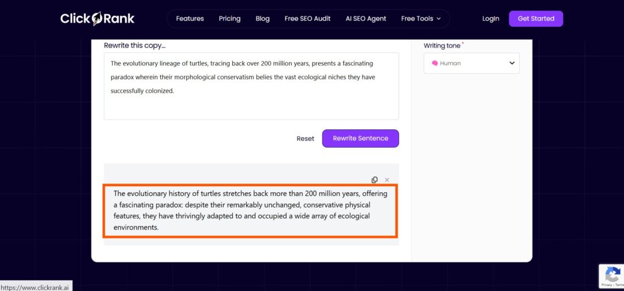The image size is (624, 291).
Task: Select Free SEO Audit in navigation
Action: coord(308,19)
